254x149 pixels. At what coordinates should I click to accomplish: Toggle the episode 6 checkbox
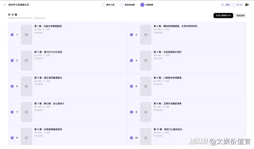tap(131, 86)
